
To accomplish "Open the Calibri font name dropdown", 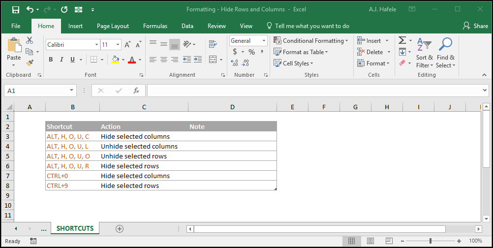I will pyautogui.click(x=96, y=45).
